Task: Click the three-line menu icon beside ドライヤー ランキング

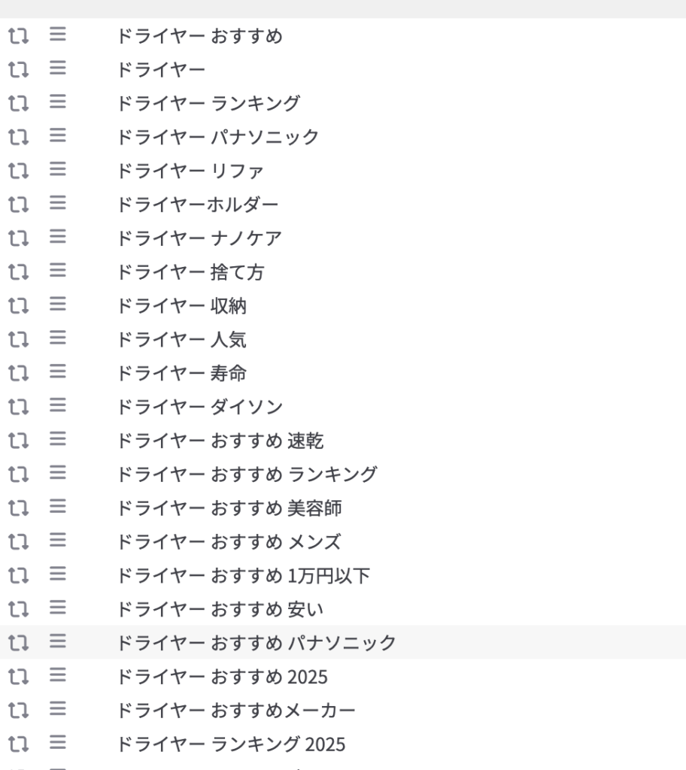Action: [x=57, y=102]
